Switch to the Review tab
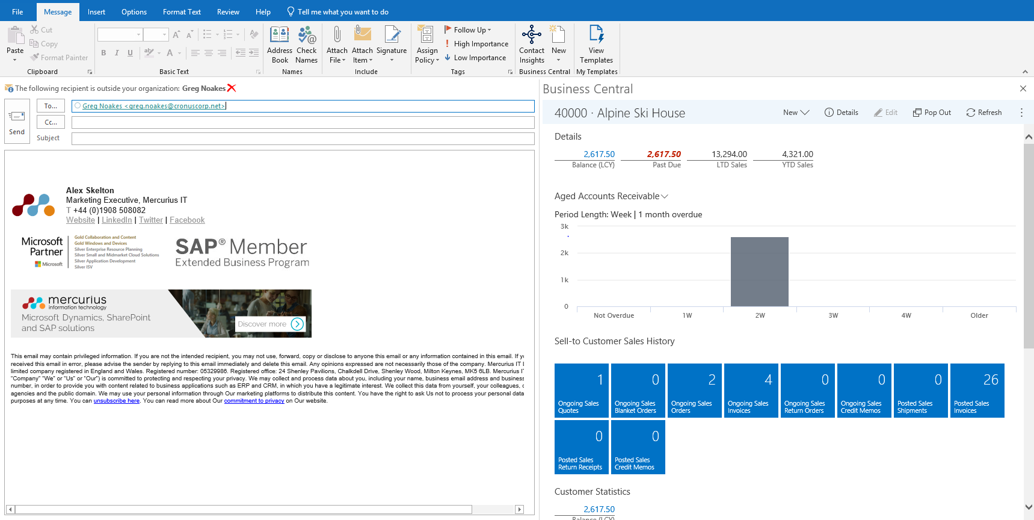Image resolution: width=1034 pixels, height=520 pixels. coord(228,12)
